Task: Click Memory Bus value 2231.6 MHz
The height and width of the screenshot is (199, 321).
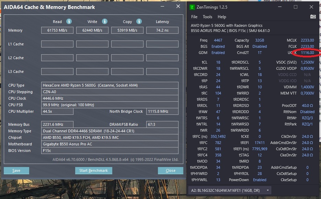Action: pos(57,124)
